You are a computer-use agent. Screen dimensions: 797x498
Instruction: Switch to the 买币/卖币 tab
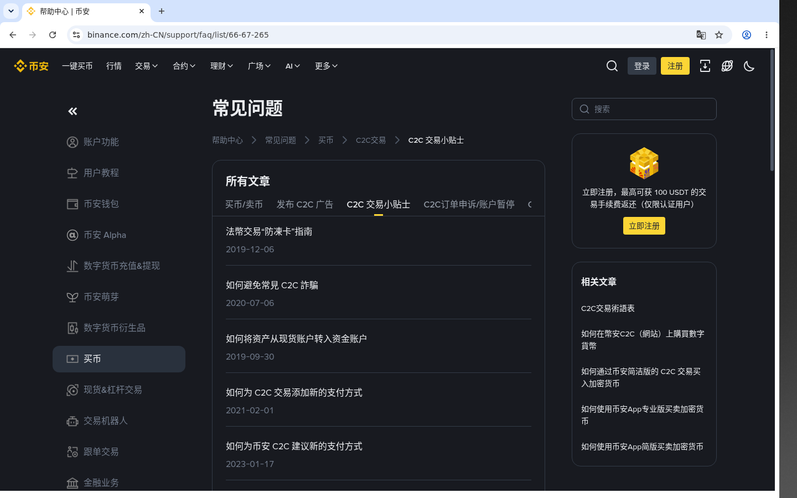[244, 204]
